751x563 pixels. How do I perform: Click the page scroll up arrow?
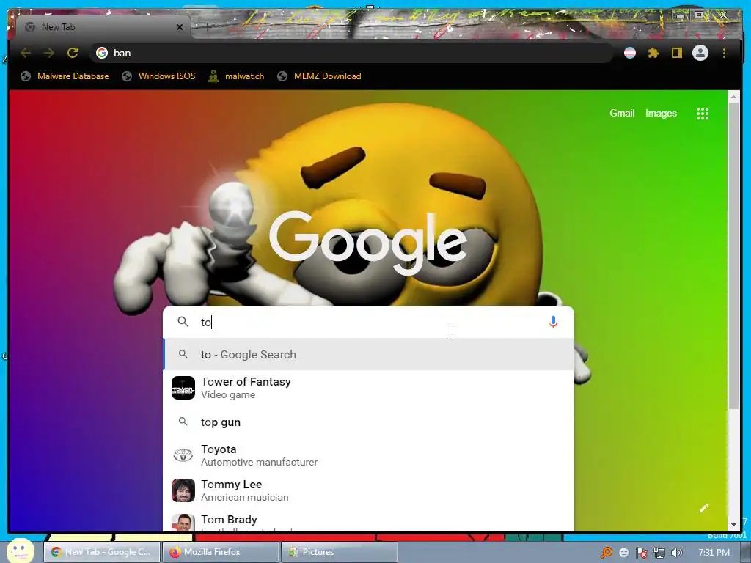coord(733,97)
